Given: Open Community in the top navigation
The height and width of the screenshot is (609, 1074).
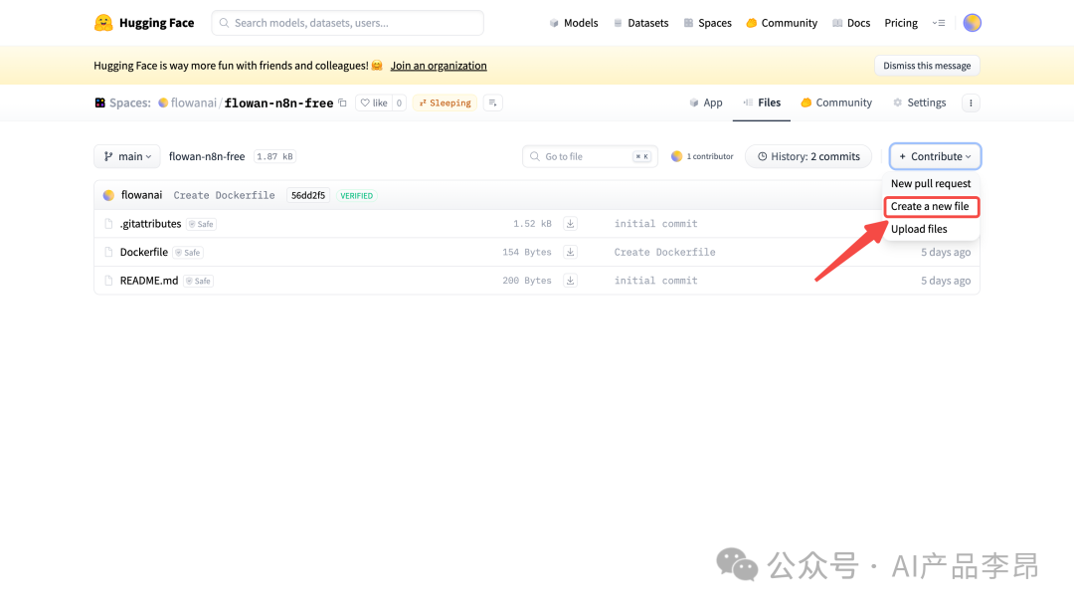Looking at the screenshot, I should pos(782,23).
